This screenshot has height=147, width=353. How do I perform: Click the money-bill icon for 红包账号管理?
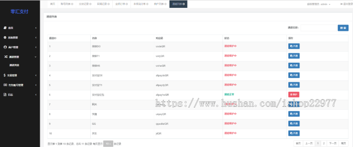click(5, 85)
